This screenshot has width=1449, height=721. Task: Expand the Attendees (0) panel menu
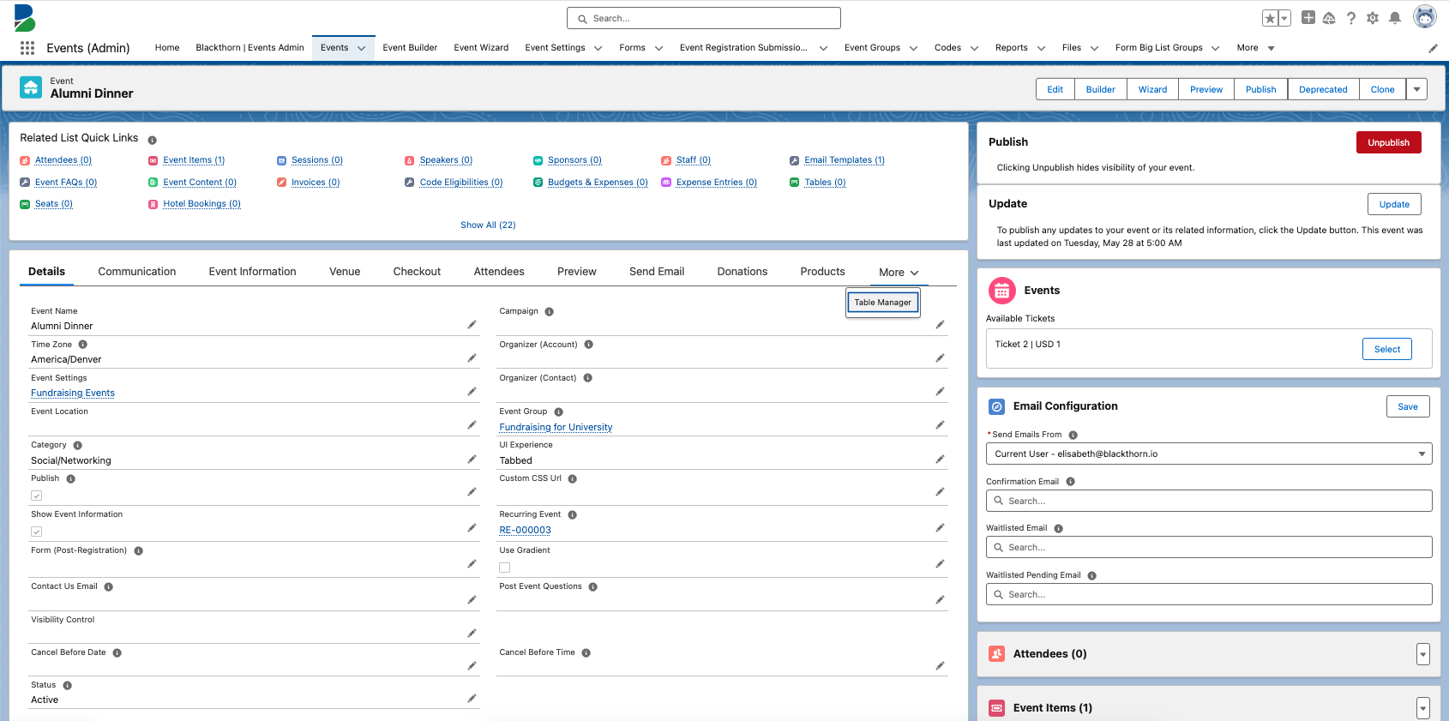1423,654
